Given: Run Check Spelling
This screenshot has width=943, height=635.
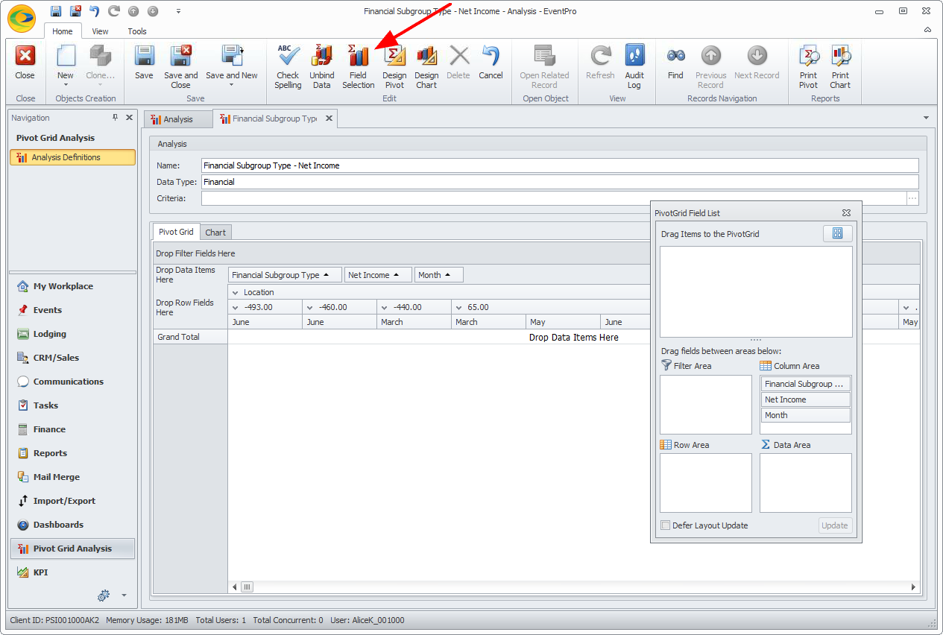Looking at the screenshot, I should pos(288,67).
